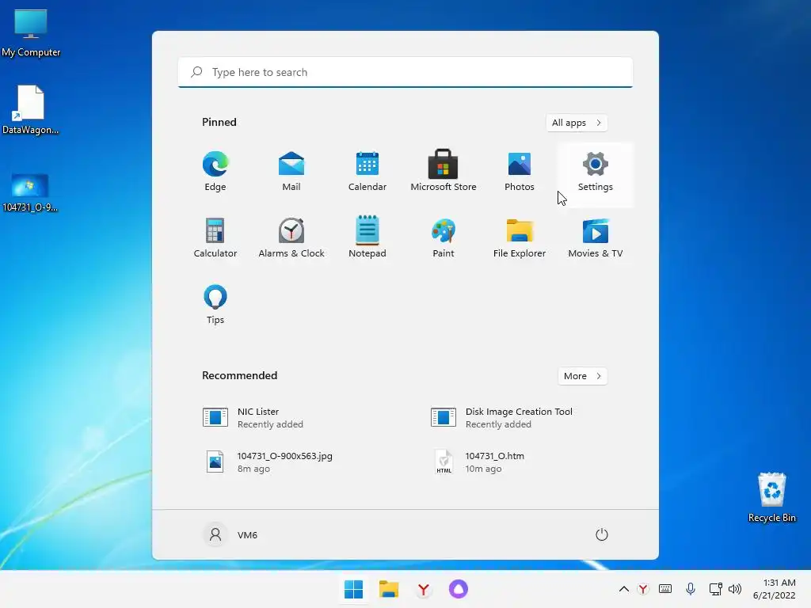Show hidden tray icons chevron
Image resolution: width=811 pixels, height=608 pixels.
coord(624,589)
